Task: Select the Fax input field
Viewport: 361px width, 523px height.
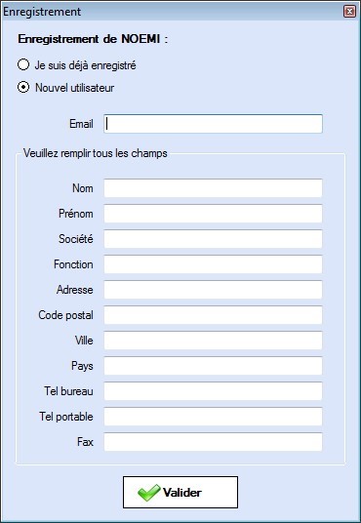Action: pyautogui.click(x=213, y=442)
